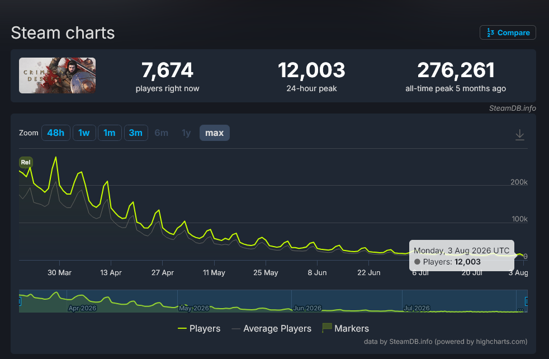The image size is (549, 359).
Task: Click the 276,261 all-time peak figure
Action: tap(456, 70)
